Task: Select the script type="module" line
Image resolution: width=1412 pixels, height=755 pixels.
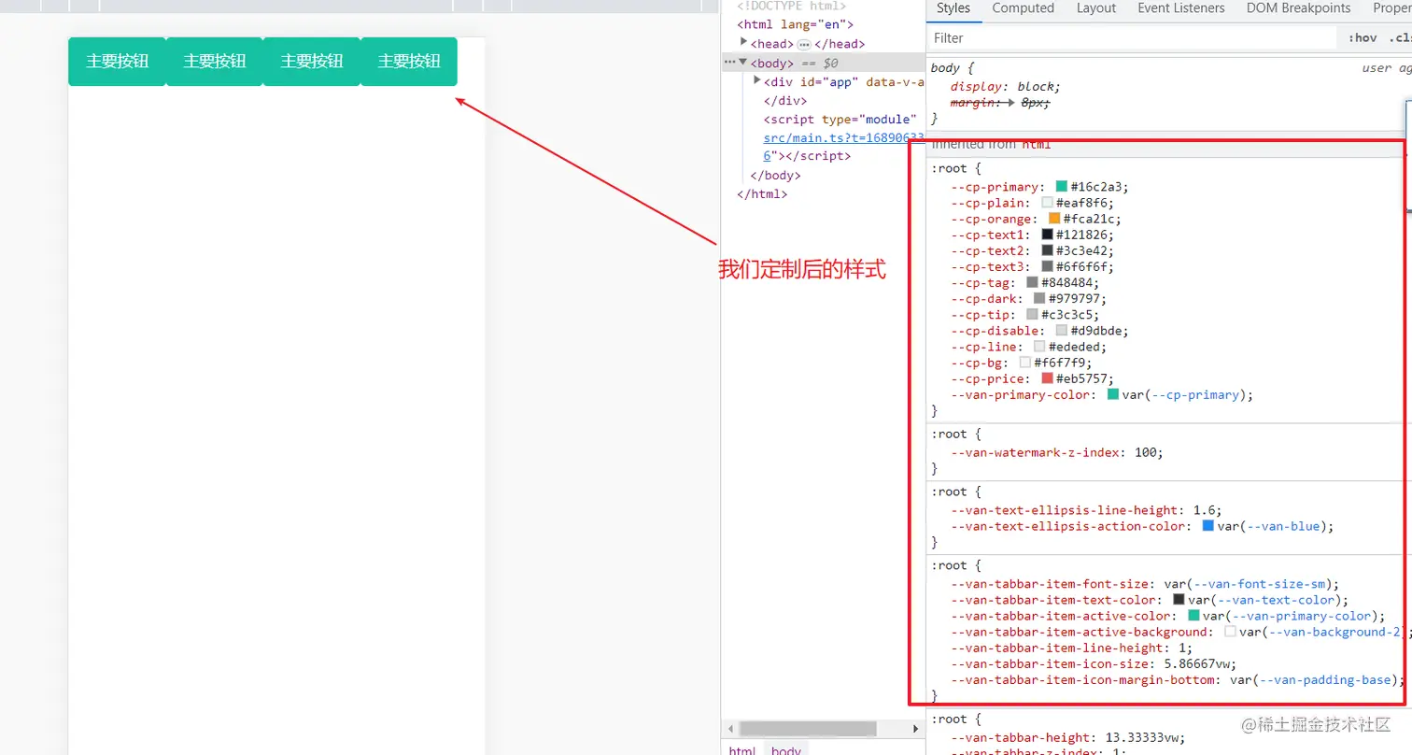Action: click(x=840, y=120)
